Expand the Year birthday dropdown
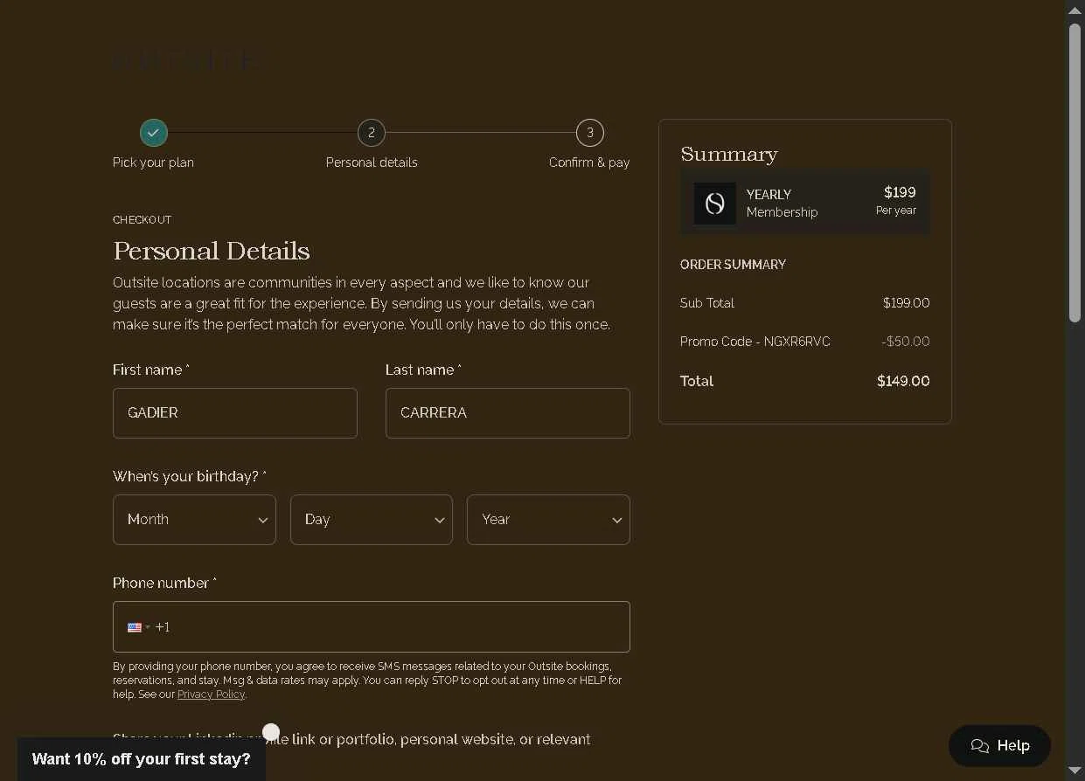The height and width of the screenshot is (781, 1085). (548, 520)
